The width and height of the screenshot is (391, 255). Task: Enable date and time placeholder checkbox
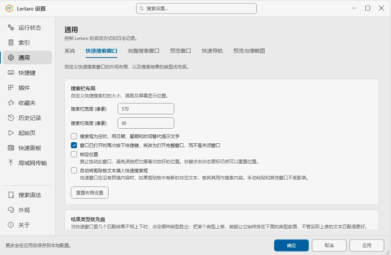[74, 136]
